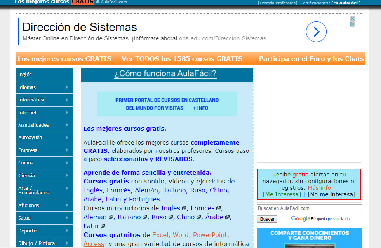Select Manualidades in the sidebar menu

[44, 125]
